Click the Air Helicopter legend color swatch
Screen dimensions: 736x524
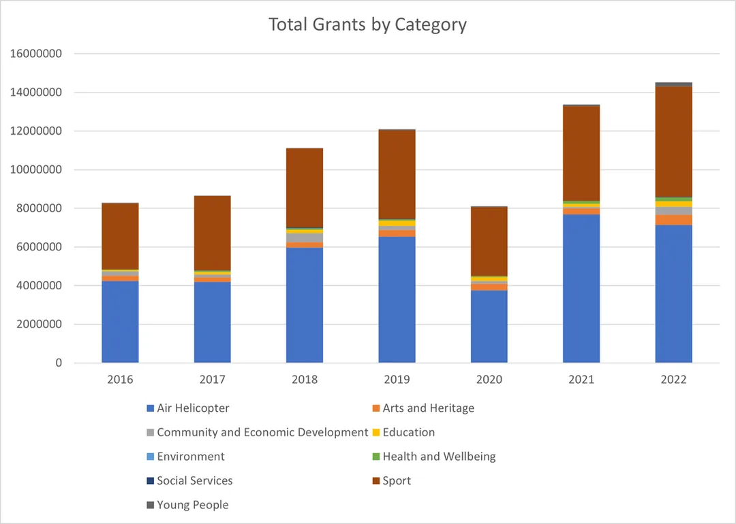150,408
